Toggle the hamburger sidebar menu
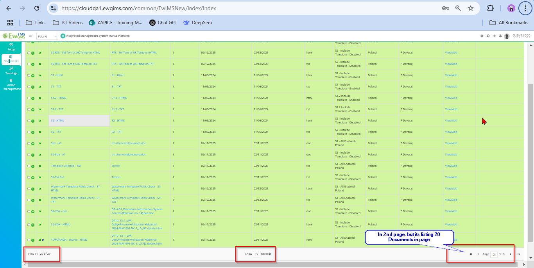Viewport: 534px width, 268px height. [x=30, y=36]
